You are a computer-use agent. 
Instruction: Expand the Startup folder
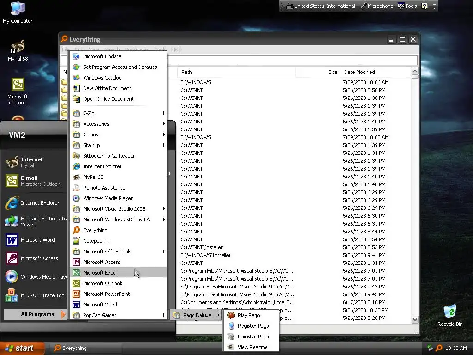click(x=118, y=145)
